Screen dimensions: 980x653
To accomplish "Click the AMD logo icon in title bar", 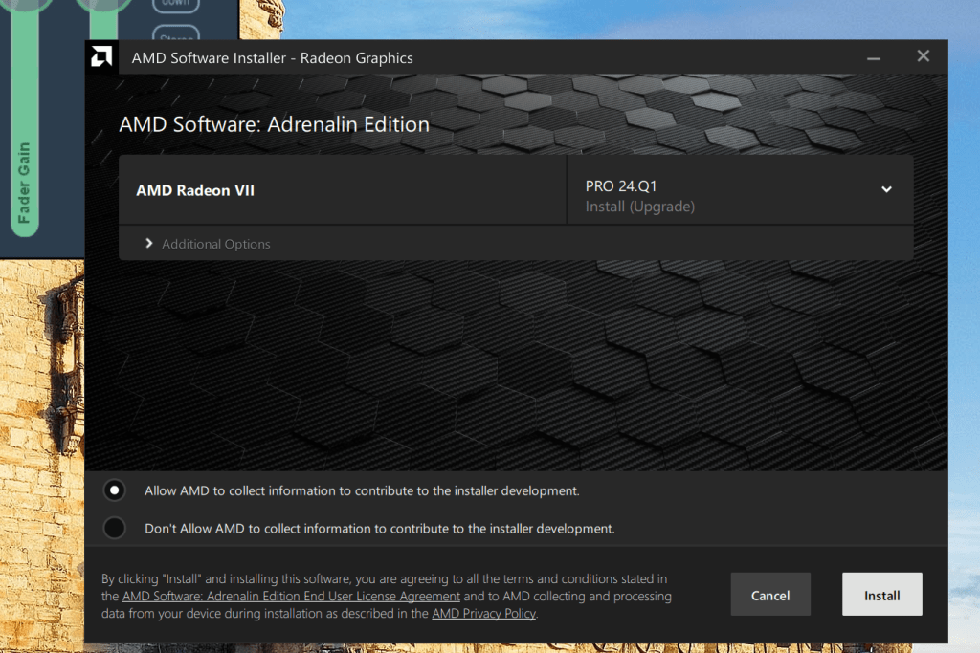I will [101, 56].
